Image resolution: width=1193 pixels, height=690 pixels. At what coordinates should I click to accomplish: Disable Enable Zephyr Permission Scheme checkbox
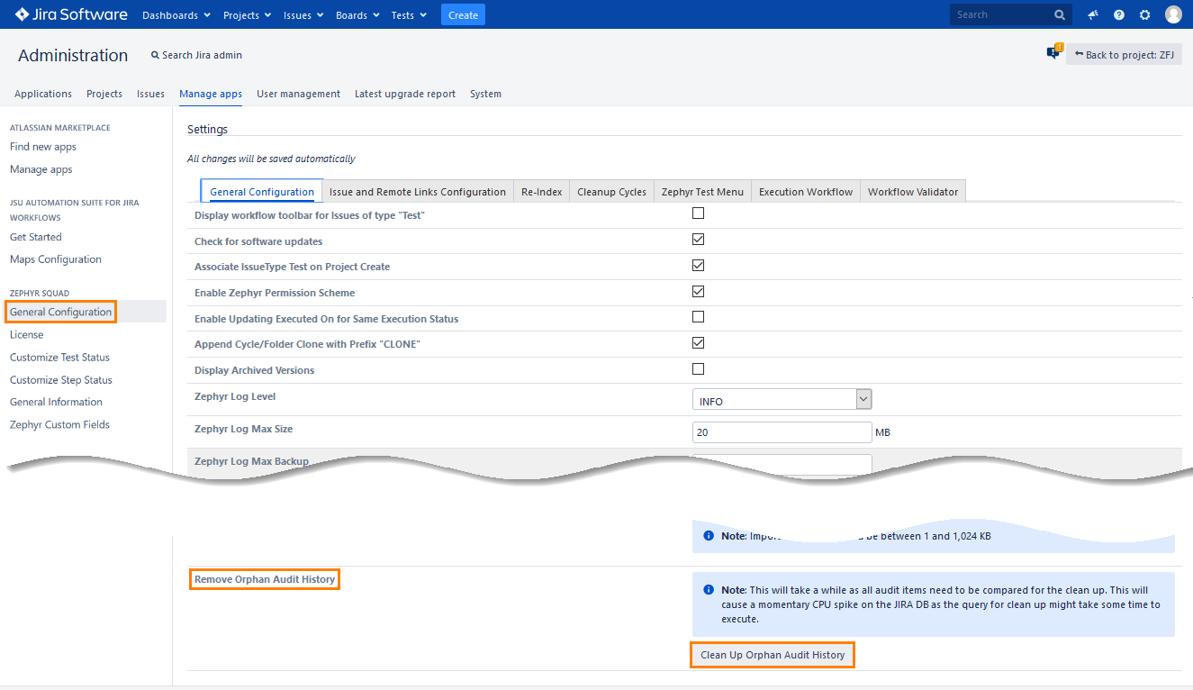[x=698, y=292]
